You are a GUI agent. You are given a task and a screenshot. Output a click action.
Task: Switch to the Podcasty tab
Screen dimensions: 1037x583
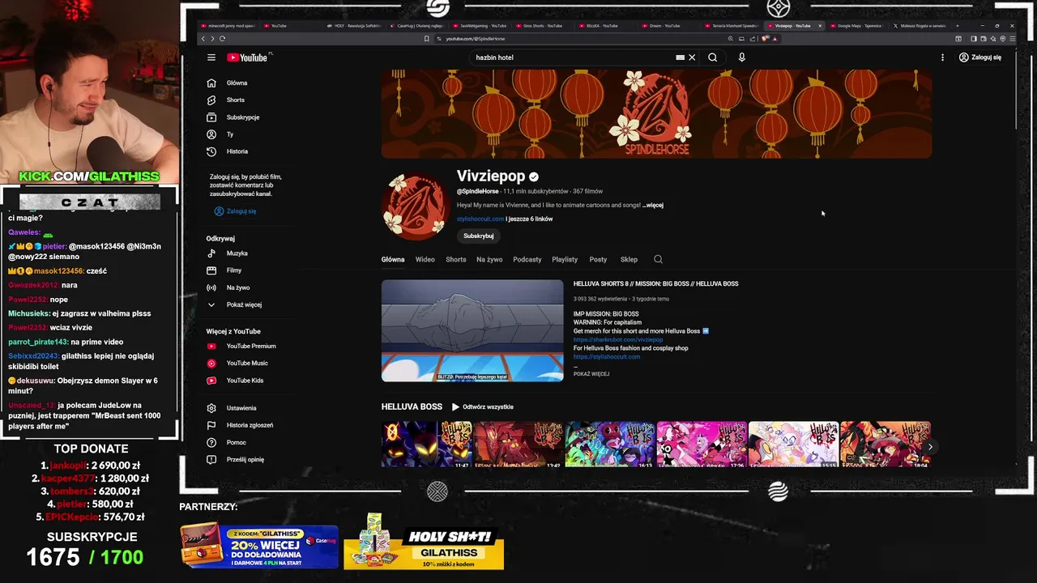527,259
